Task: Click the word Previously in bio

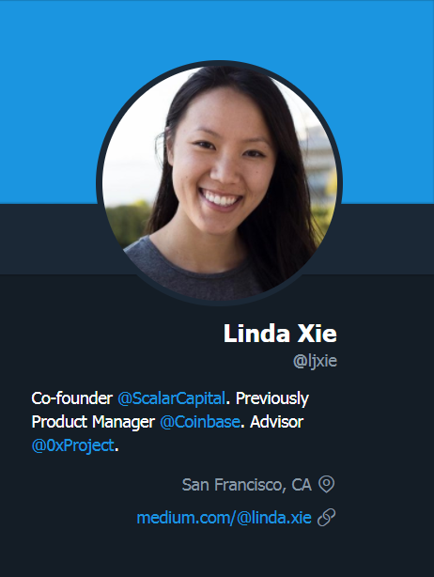Action: 272,398
